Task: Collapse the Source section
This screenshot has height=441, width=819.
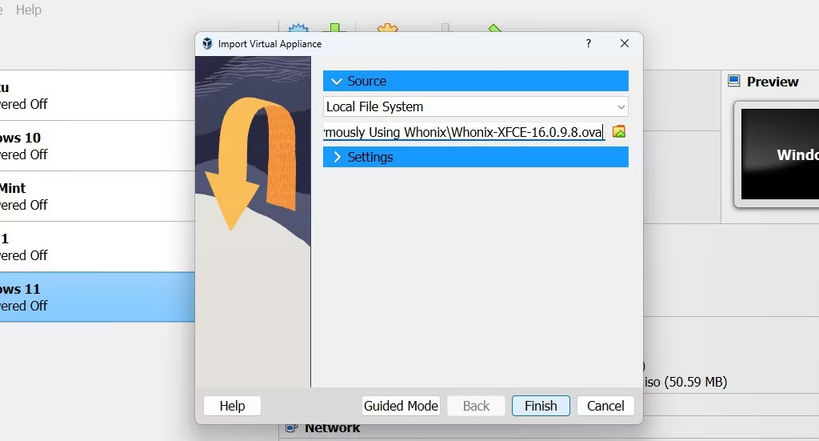Action: click(337, 82)
